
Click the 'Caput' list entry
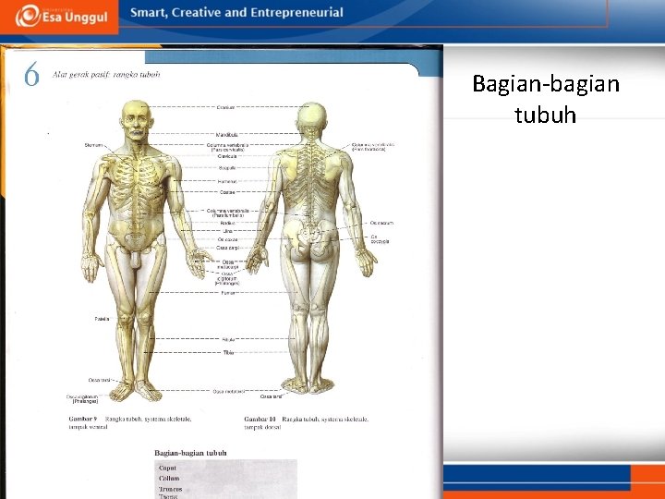167,468
